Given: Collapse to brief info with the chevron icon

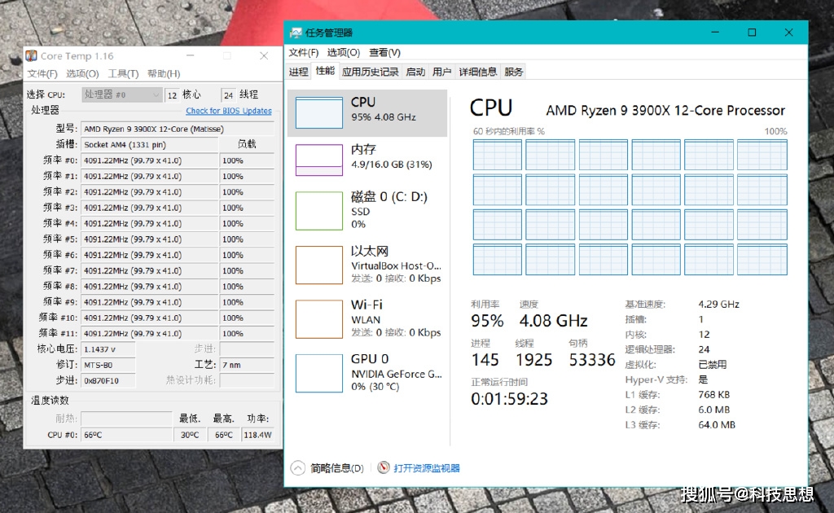Looking at the screenshot, I should click(298, 468).
